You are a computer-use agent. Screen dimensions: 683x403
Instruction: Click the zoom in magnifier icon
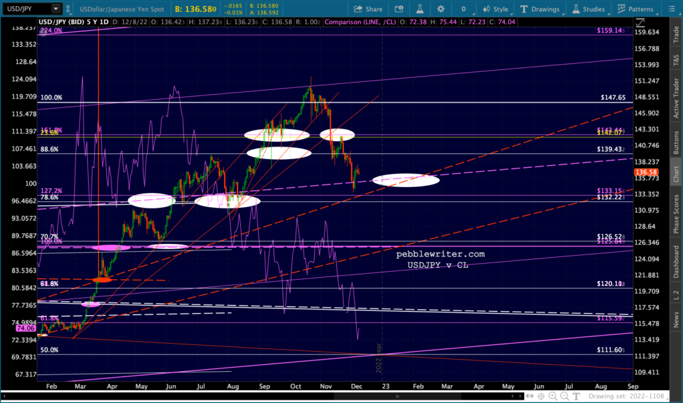click(553, 396)
